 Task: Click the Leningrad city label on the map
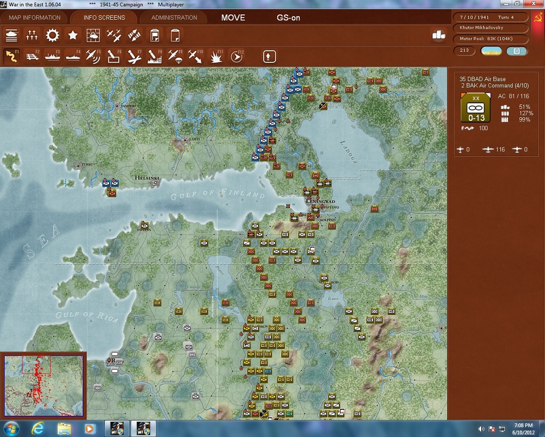[320, 201]
